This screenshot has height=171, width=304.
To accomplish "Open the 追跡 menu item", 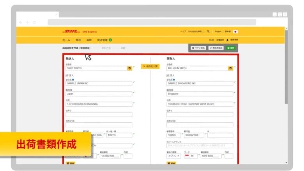I will (x=89, y=40).
